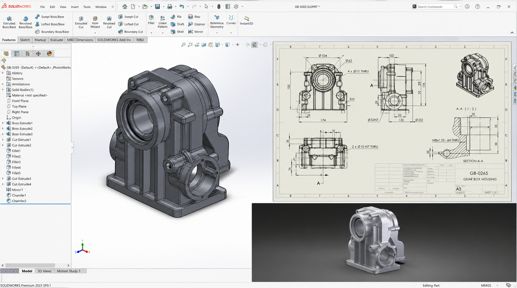Select the Shell feature tool
This screenshot has height=288, width=517.
pyautogui.click(x=177, y=31)
